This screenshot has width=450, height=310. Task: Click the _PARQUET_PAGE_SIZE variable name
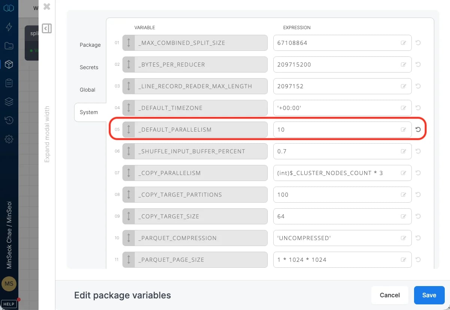(171, 260)
